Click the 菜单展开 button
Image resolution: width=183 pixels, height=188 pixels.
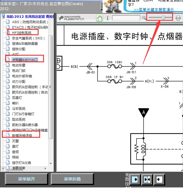(26, 179)
